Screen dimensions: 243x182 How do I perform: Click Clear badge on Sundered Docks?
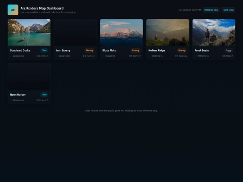click(44, 50)
